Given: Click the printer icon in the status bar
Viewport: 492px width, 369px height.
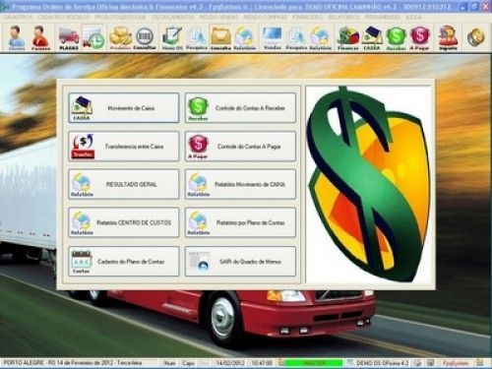Looking at the screenshot, I should click(x=417, y=363).
